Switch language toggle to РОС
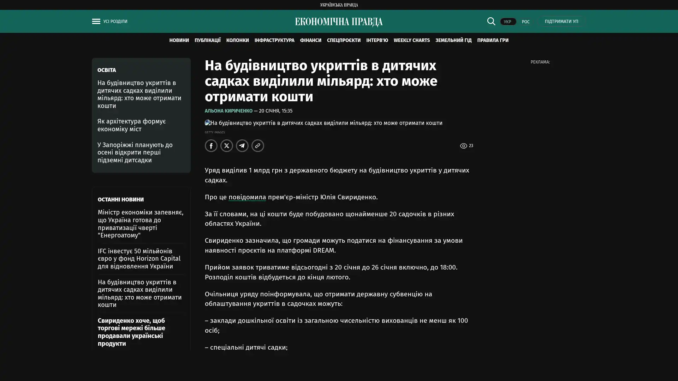This screenshot has width=678, height=381. click(525, 22)
